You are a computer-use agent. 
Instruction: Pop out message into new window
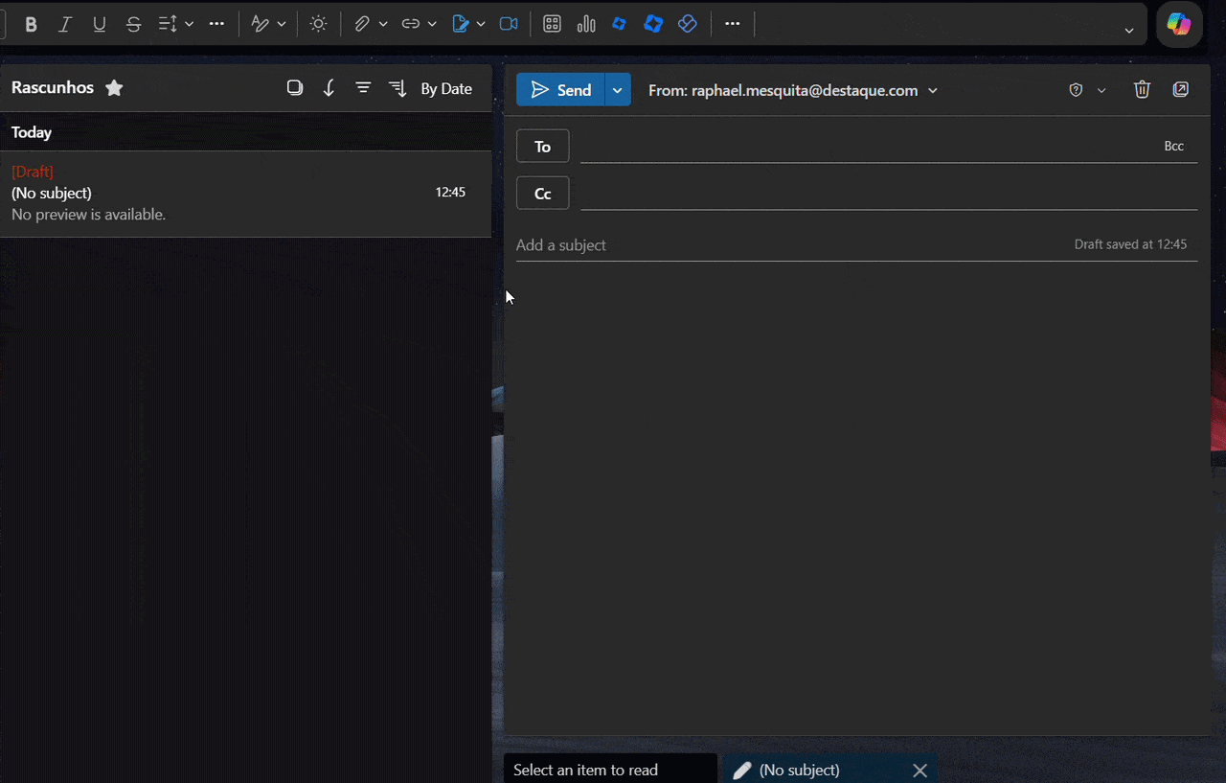click(1181, 90)
